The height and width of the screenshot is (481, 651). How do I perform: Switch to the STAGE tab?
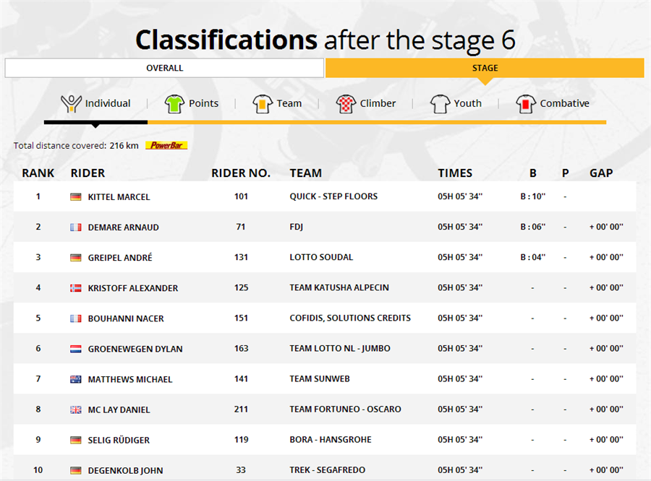pyautogui.click(x=485, y=68)
